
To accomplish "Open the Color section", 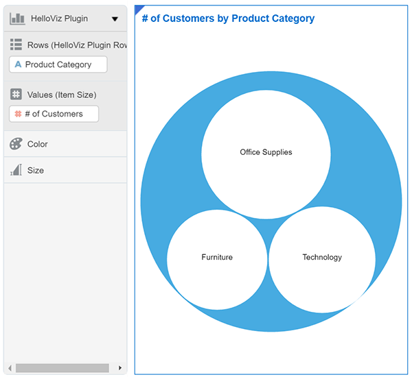I will (x=38, y=144).
